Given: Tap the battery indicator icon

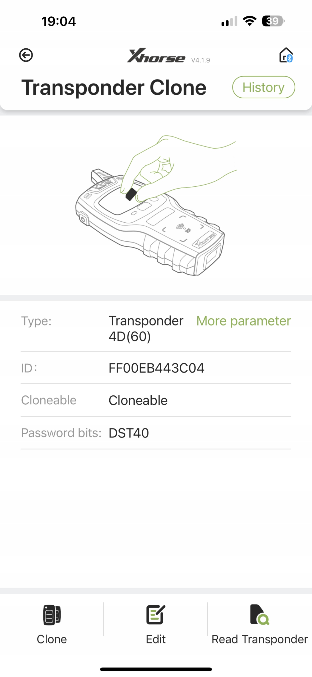Looking at the screenshot, I should (x=273, y=21).
